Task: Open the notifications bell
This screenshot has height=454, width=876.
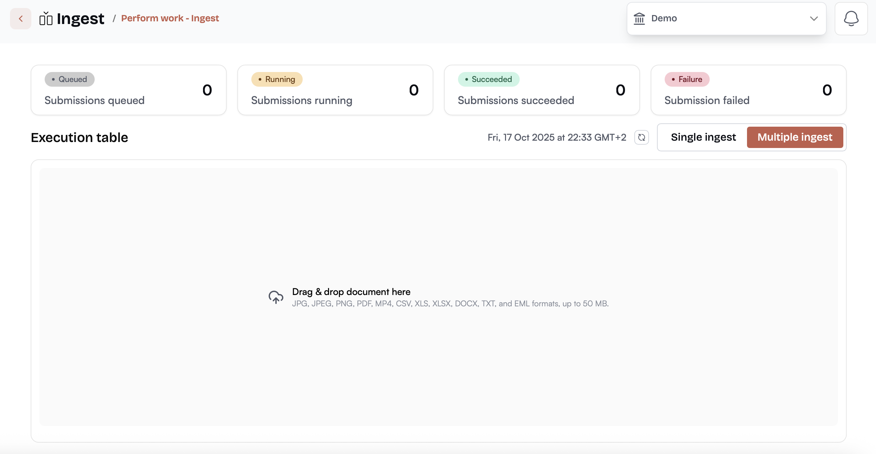Action: click(x=851, y=18)
